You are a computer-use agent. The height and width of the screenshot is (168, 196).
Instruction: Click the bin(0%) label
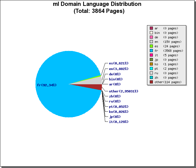pyautogui.click(x=116, y=79)
